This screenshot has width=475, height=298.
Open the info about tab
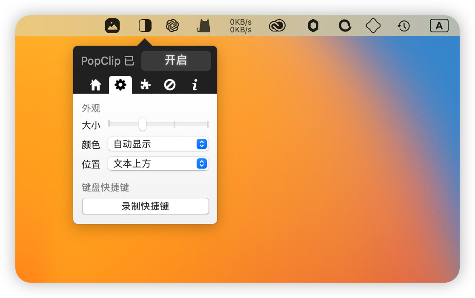195,85
